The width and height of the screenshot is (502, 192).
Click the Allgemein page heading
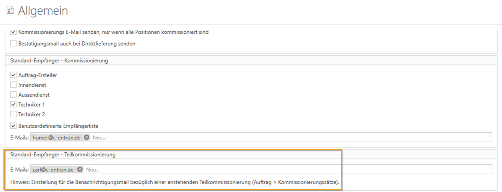[x=43, y=11]
